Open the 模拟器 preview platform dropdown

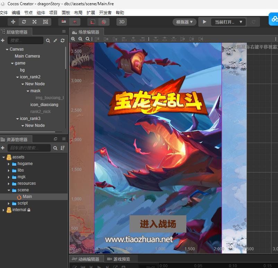[184, 22]
